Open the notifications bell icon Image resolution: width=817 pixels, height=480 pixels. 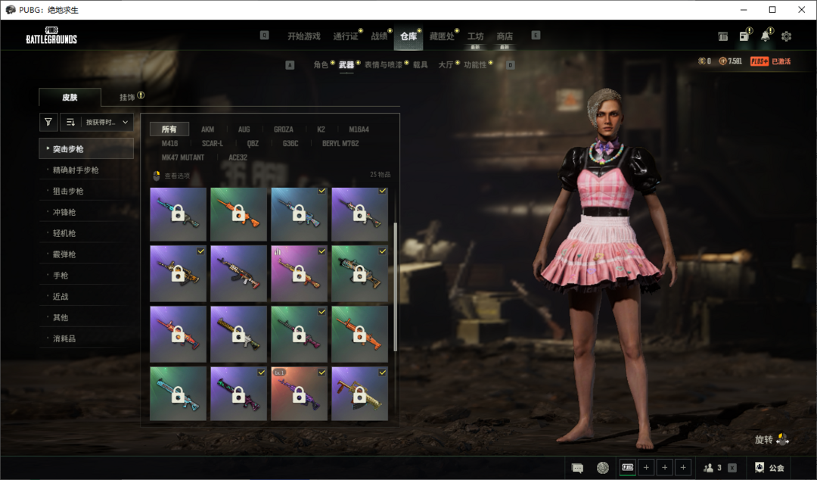(x=766, y=36)
